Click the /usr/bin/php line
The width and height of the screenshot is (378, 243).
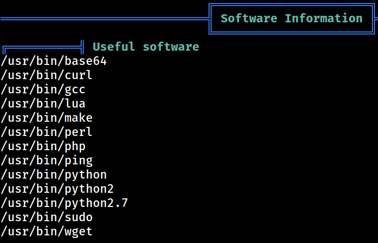[x=43, y=147]
